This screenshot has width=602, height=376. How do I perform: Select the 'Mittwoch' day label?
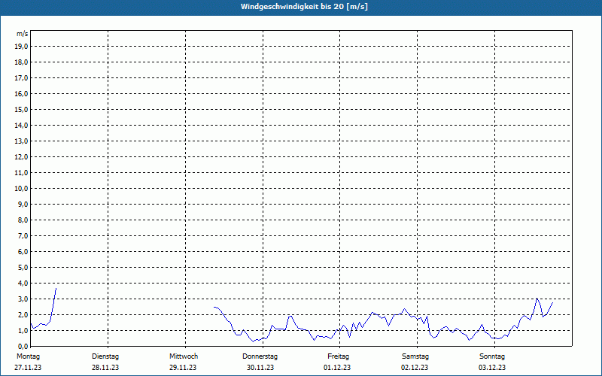tap(184, 356)
